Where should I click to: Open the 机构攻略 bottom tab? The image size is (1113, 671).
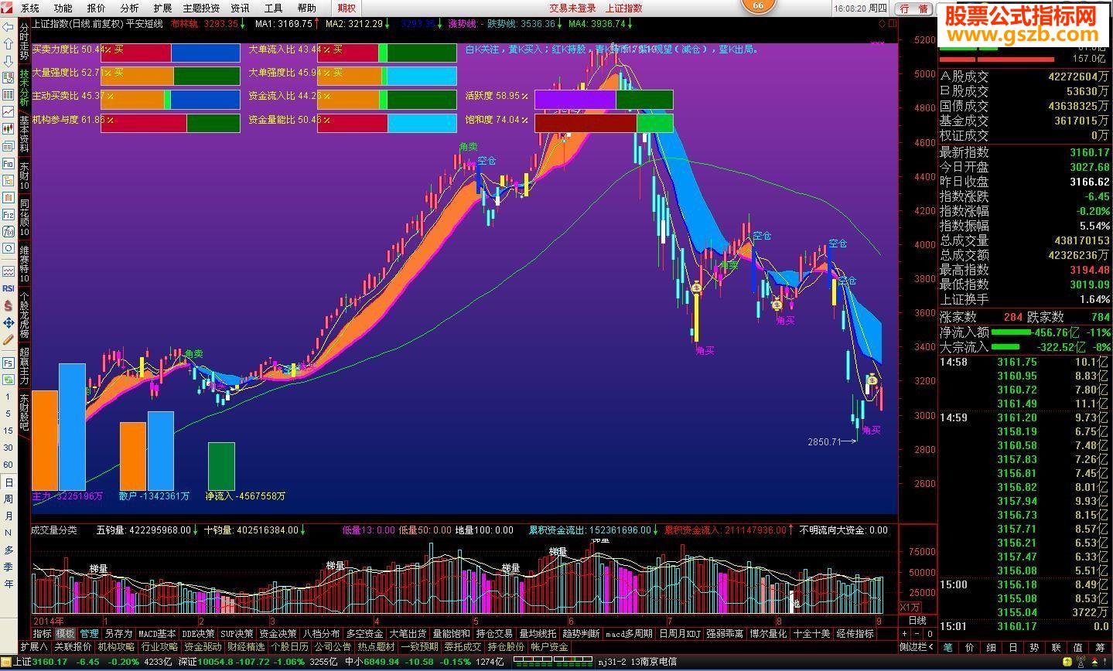[116, 647]
